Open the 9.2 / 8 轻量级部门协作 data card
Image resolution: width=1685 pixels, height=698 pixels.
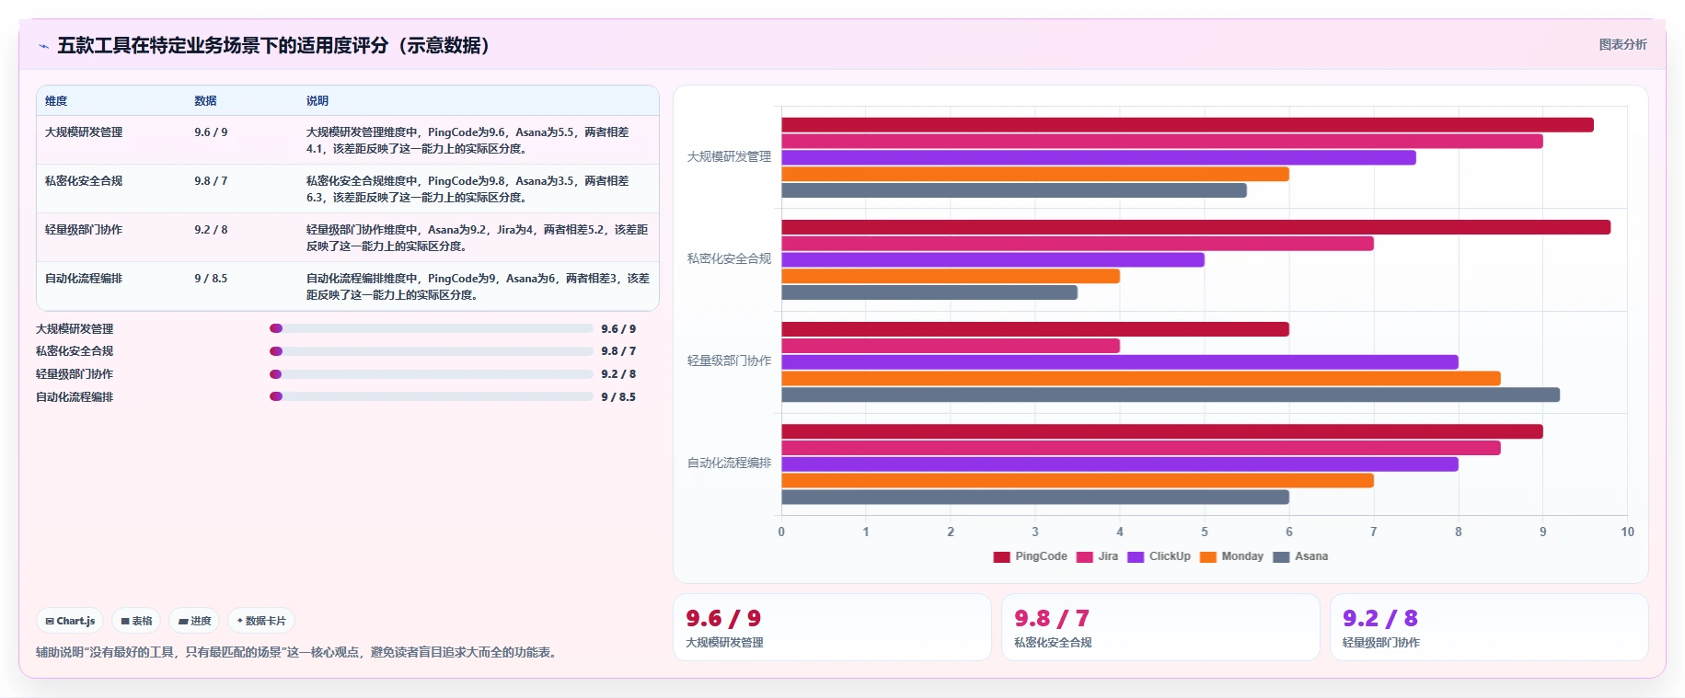[x=1489, y=627]
